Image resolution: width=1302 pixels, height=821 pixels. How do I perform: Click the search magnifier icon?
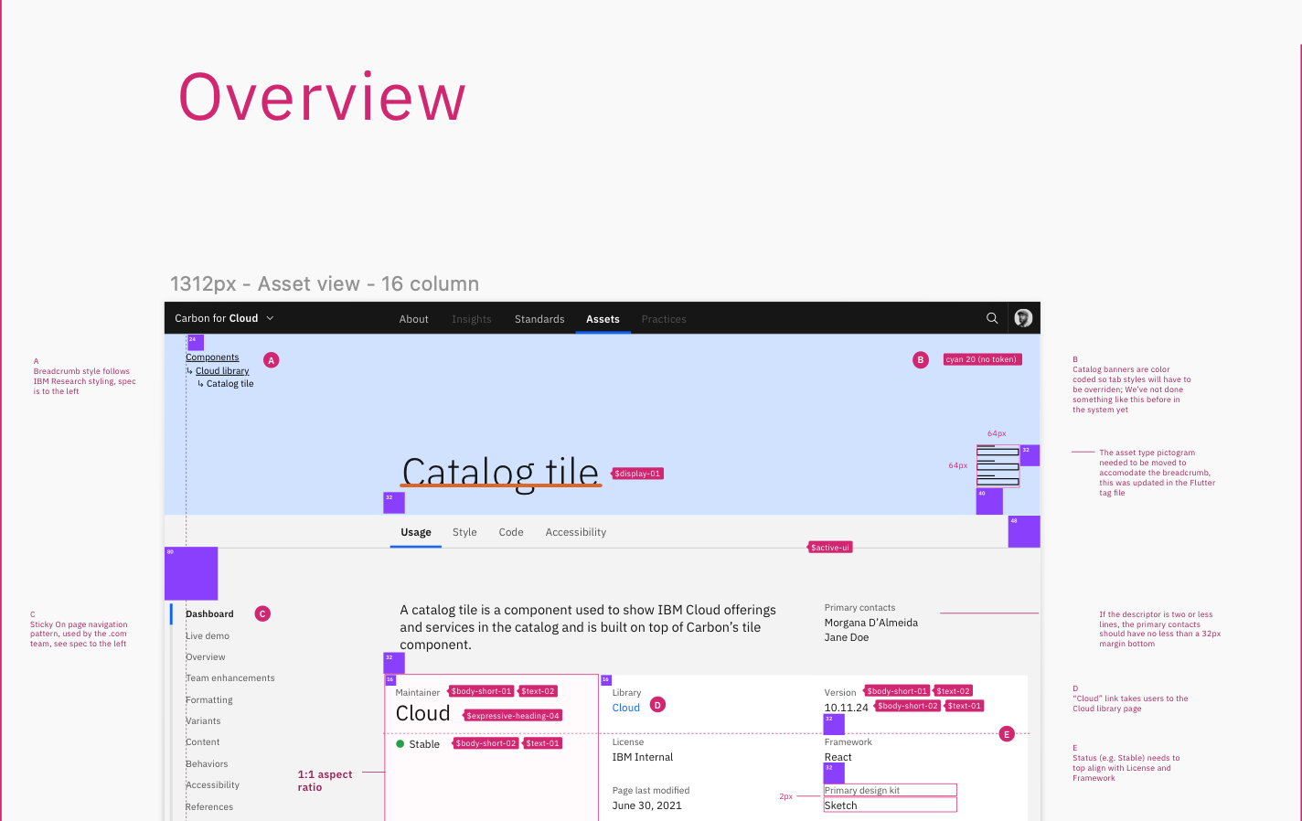click(992, 318)
